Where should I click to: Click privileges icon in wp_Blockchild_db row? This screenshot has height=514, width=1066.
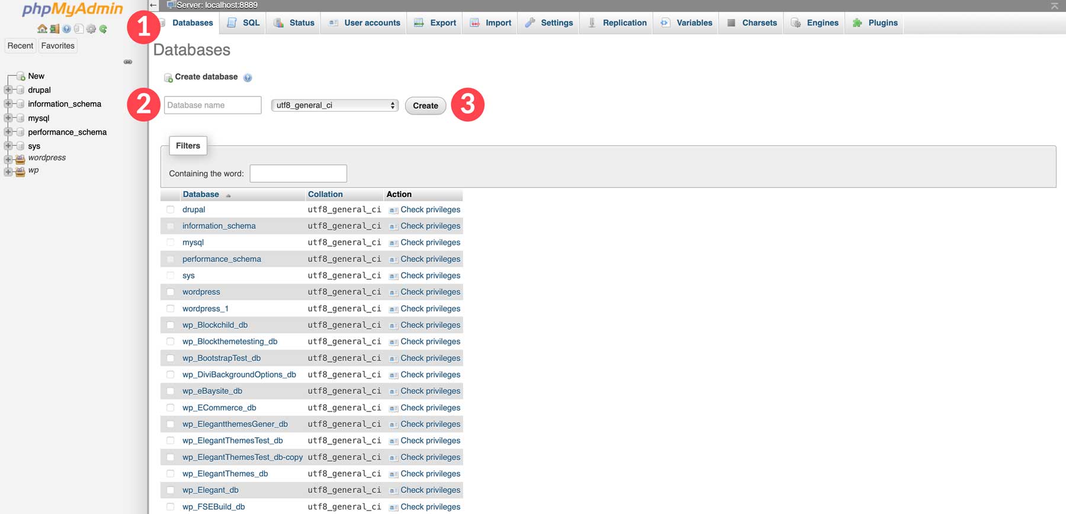(393, 325)
